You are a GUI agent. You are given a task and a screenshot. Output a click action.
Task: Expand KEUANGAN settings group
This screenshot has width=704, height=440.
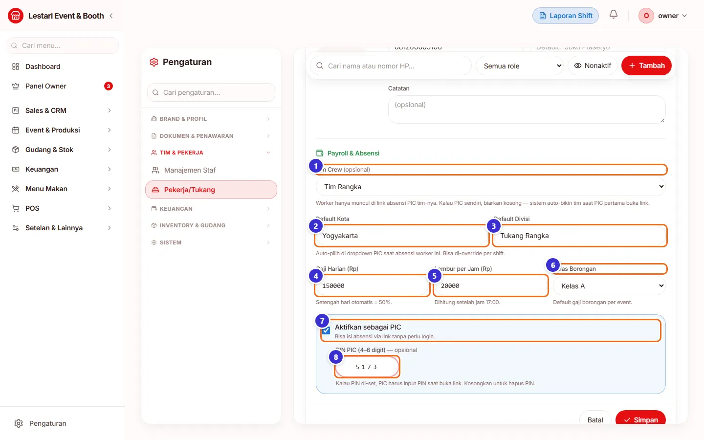(x=211, y=209)
